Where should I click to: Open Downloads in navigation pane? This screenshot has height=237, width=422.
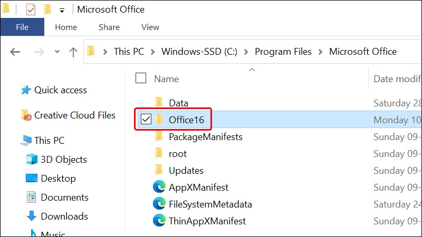pyautogui.click(x=64, y=216)
